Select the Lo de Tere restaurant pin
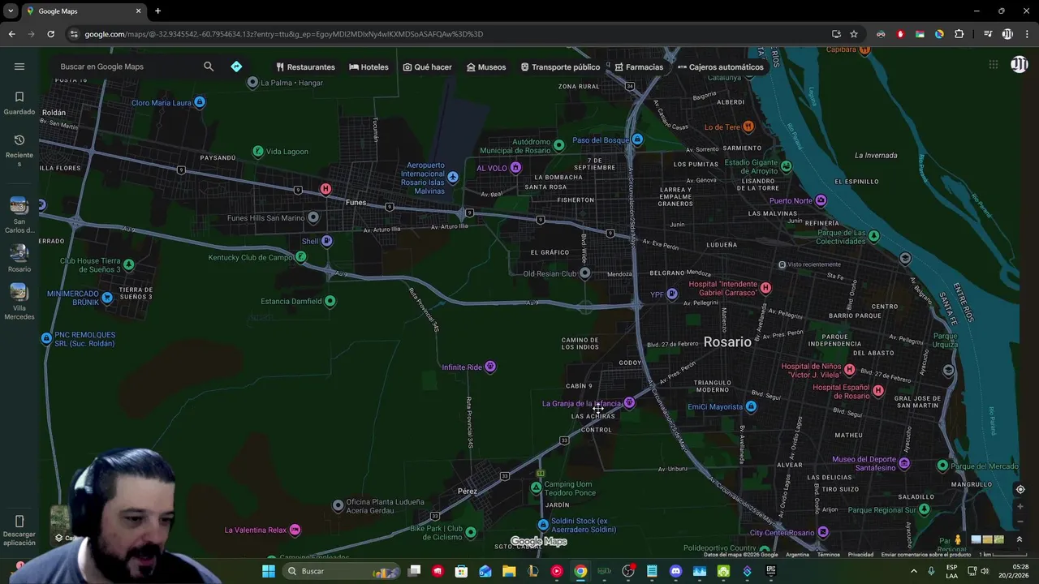The image size is (1039, 584). (748, 127)
